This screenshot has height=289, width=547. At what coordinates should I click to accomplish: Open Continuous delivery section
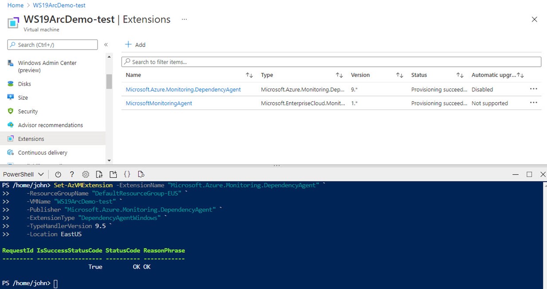(43, 152)
